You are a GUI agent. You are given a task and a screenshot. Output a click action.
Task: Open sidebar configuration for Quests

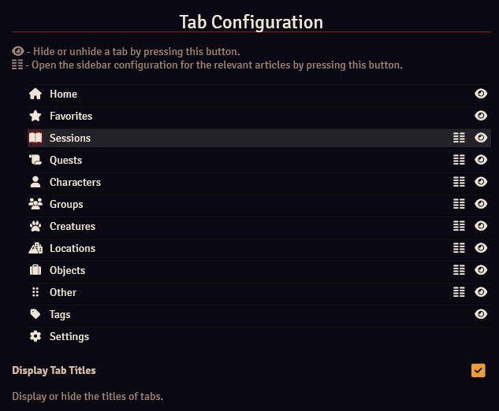[459, 160]
